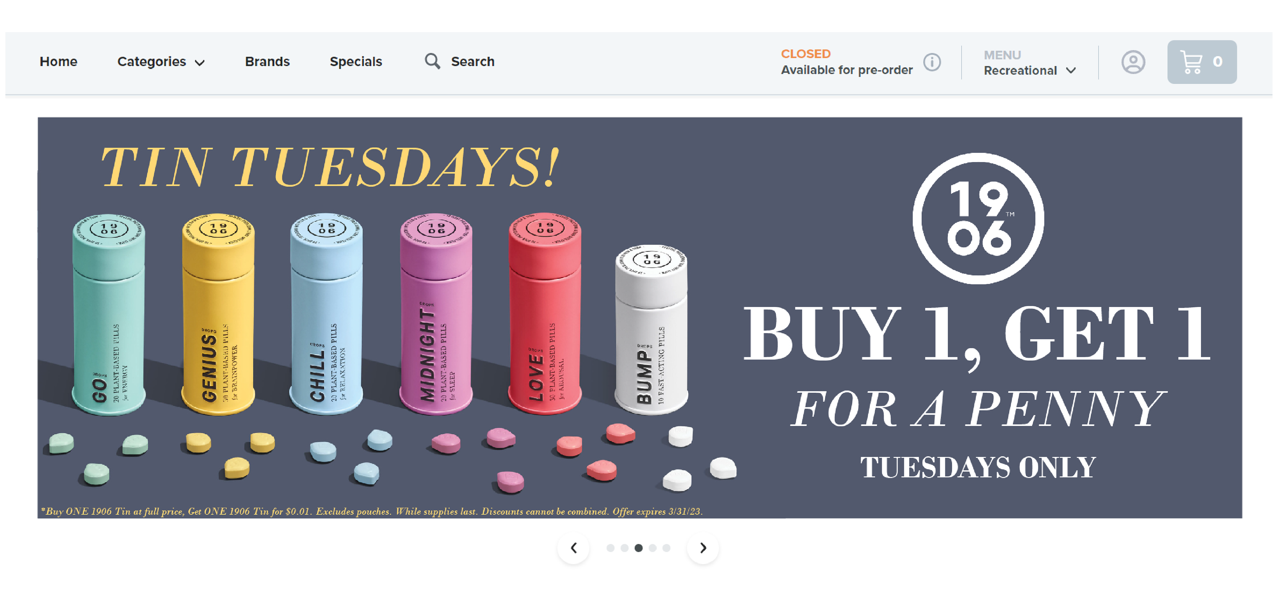1277x597 pixels.
Task: Click the magnifying glass search icon
Action: [x=432, y=61]
